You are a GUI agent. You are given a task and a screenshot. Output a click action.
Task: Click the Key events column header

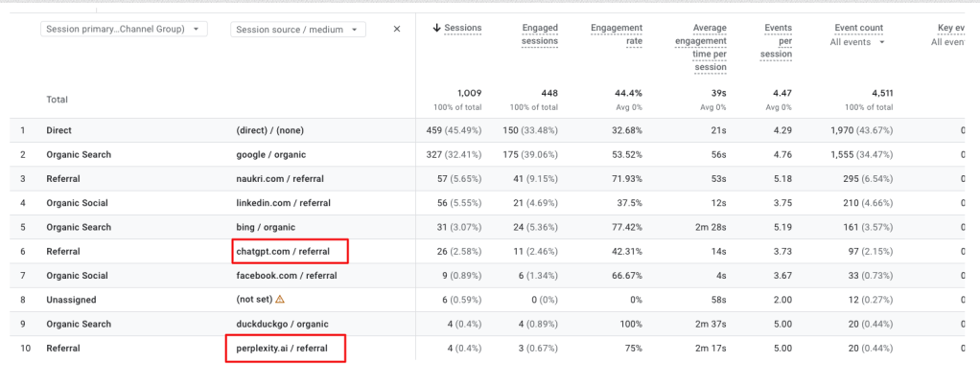[x=947, y=29]
